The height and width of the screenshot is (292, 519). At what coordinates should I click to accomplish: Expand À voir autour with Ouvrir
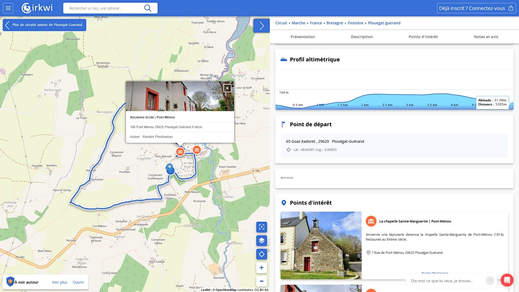78,282
